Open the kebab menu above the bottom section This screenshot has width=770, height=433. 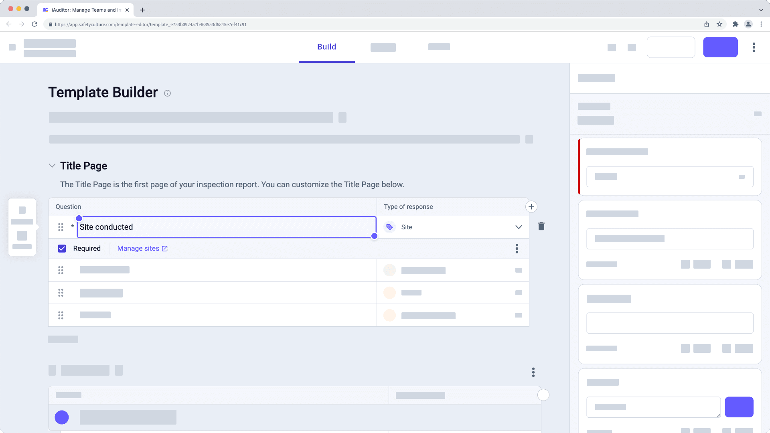pyautogui.click(x=533, y=372)
